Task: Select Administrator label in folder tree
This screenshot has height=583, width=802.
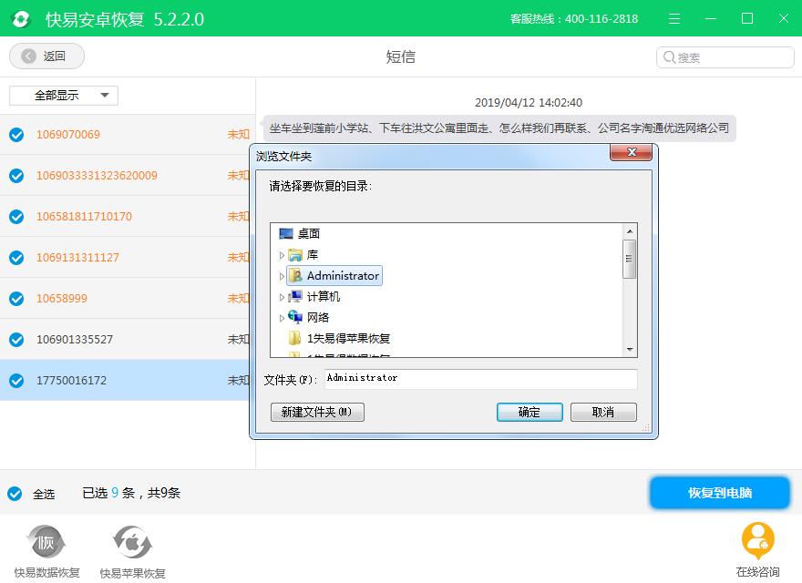Action: [343, 276]
